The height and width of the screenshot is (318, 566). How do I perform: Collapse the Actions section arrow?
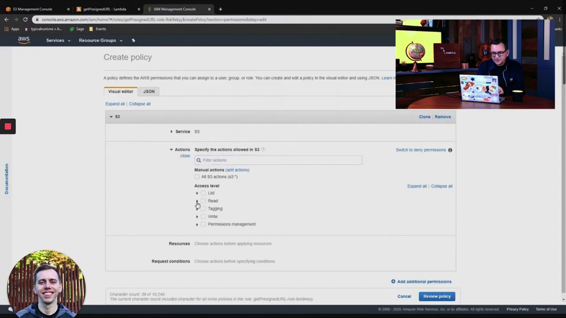(171, 149)
